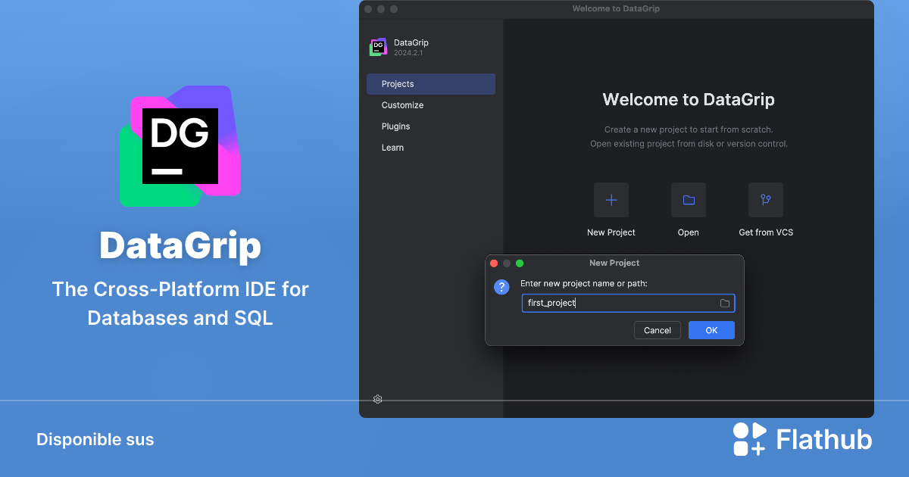Screen dimensions: 909x477
Task: Click the Get from VCS icon
Action: tap(765, 199)
